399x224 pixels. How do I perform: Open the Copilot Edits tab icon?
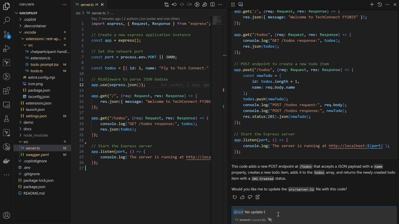[233, 4]
